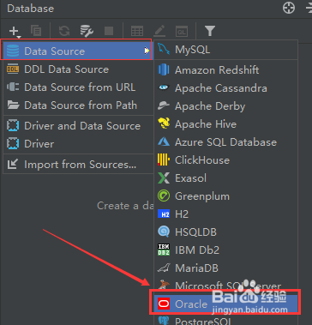Click the Greenplum green circle icon
Viewport: 312px width, 325px height.
click(x=164, y=196)
